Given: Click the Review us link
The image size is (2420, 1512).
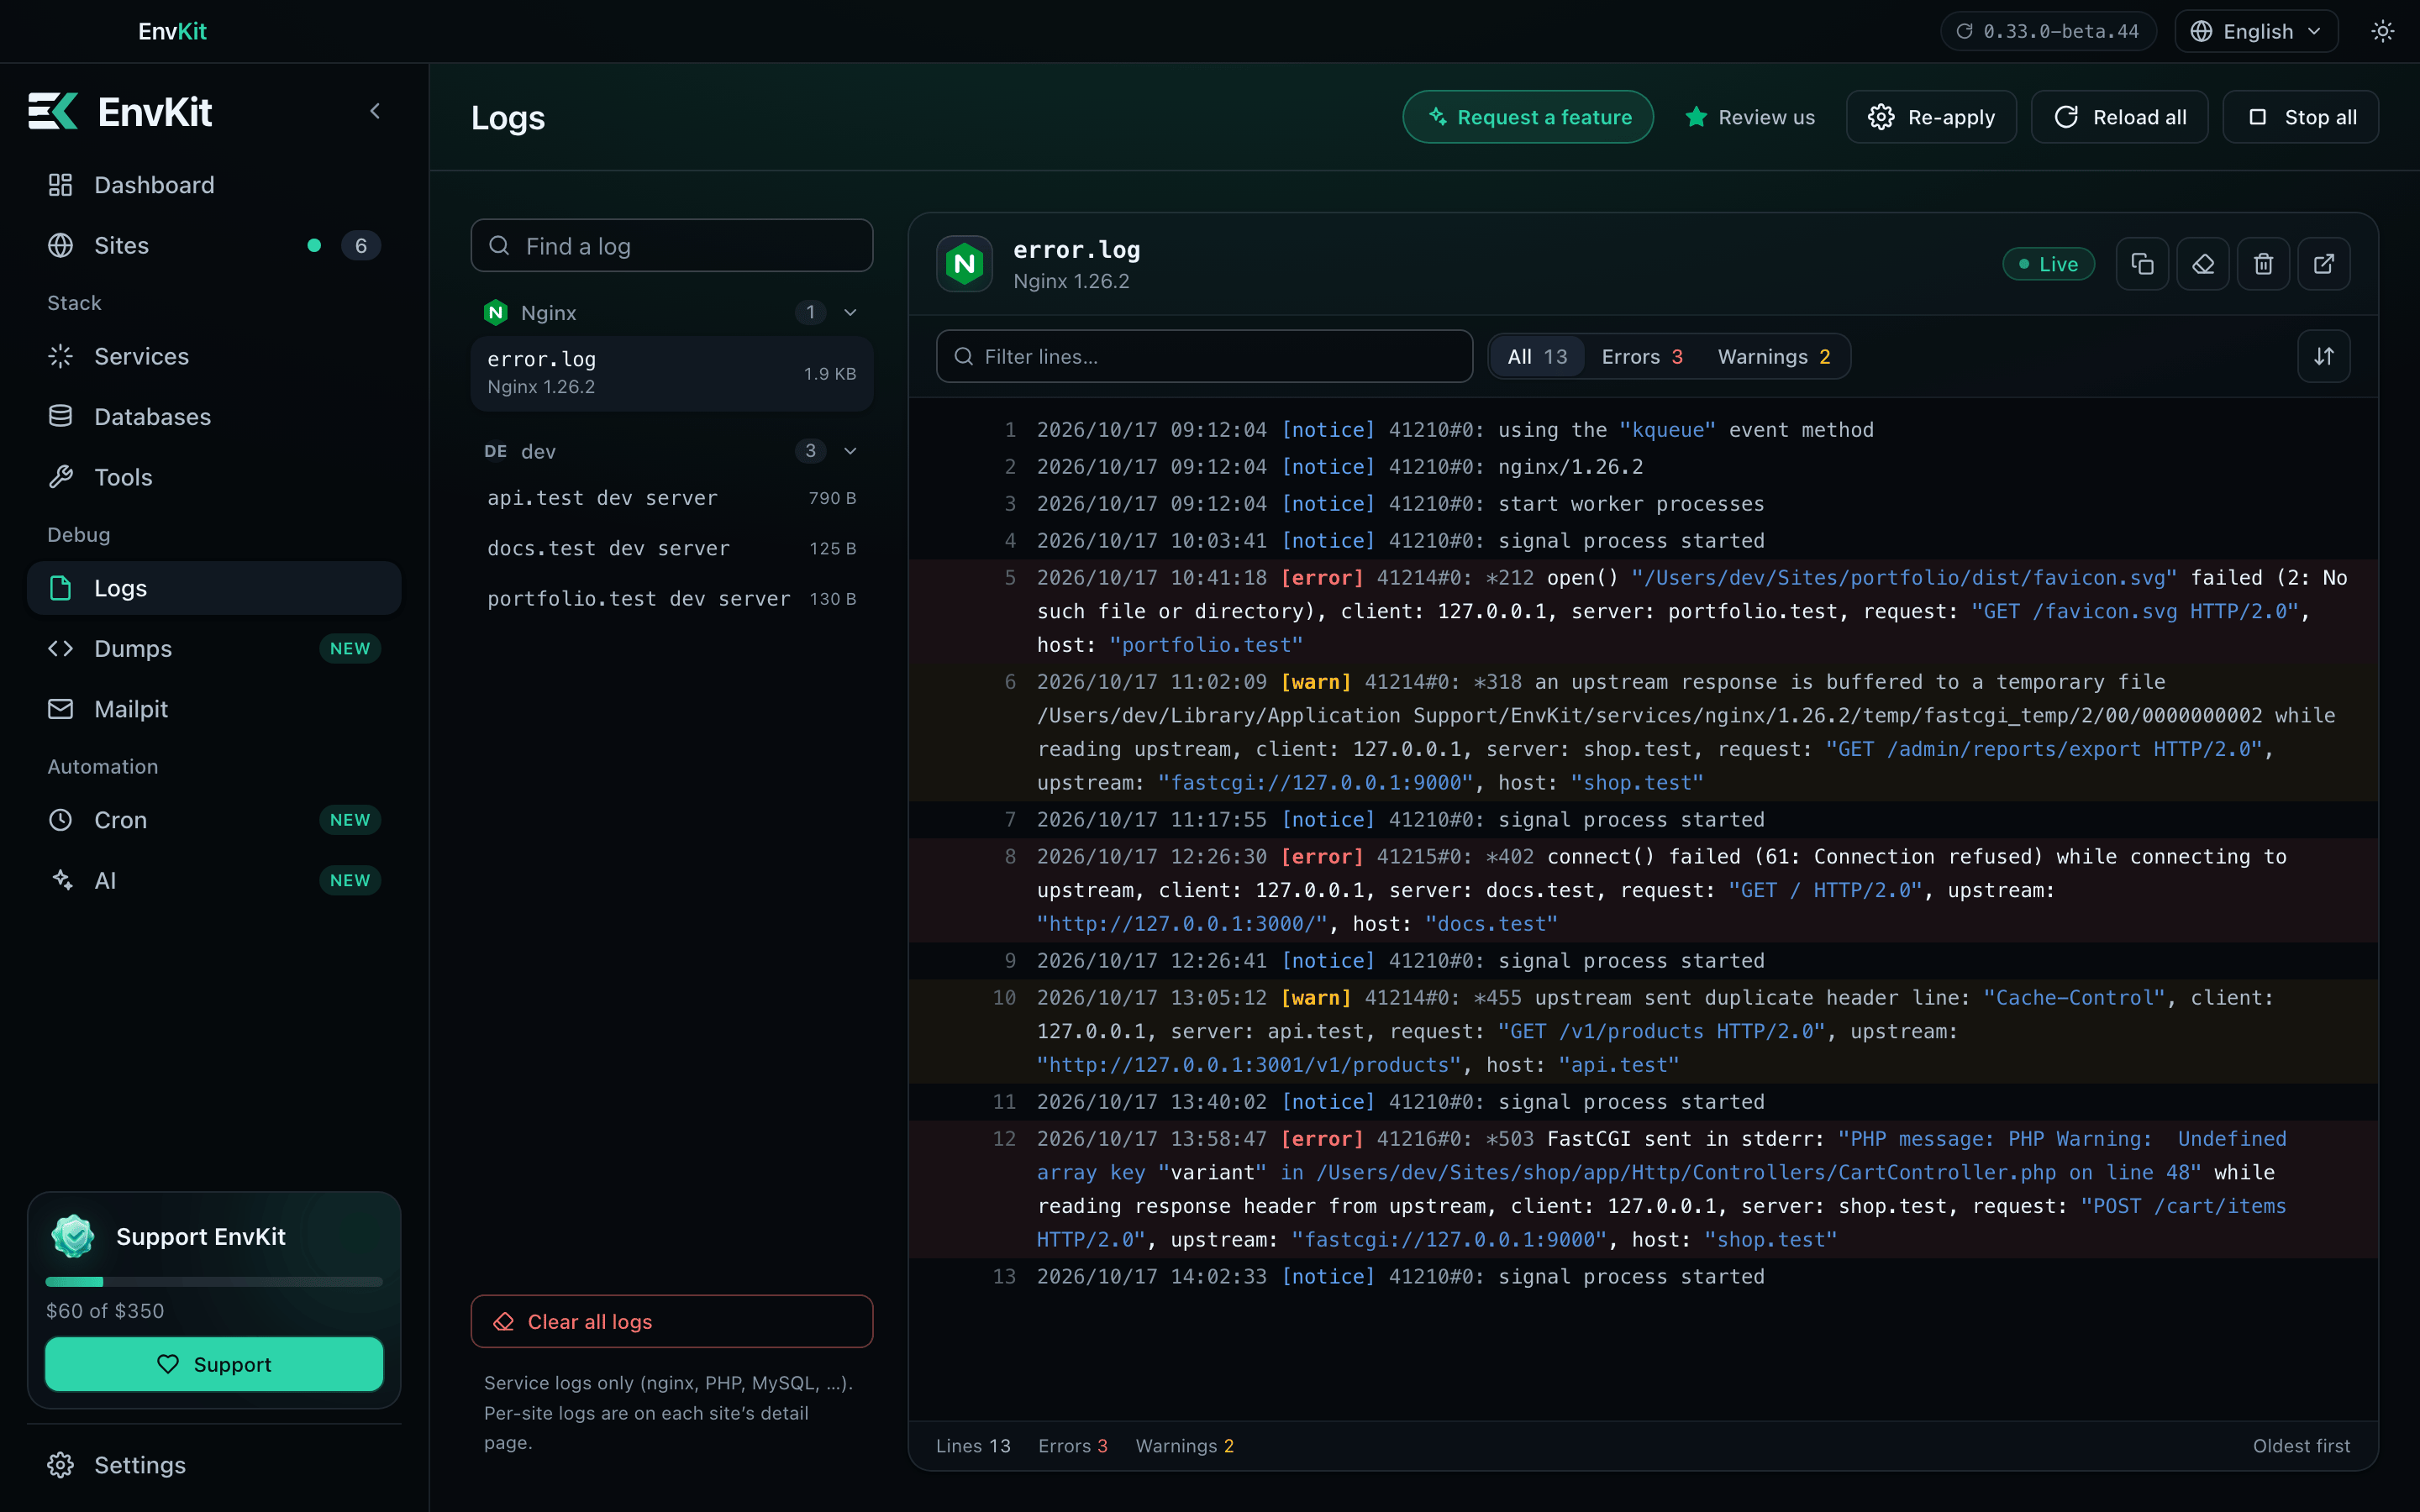Looking at the screenshot, I should 1750,117.
